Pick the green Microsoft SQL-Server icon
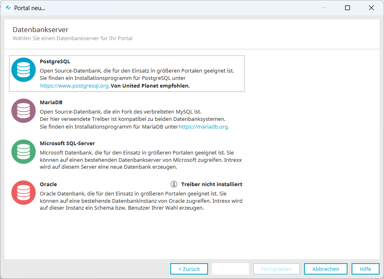Screen dimensions: 384x279 coord(24,152)
